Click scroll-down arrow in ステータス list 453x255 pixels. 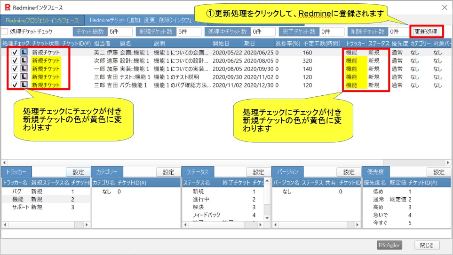pyautogui.click(x=267, y=218)
